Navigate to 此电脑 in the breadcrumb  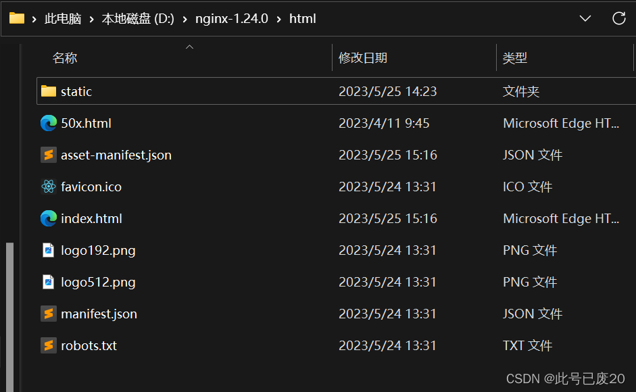64,18
